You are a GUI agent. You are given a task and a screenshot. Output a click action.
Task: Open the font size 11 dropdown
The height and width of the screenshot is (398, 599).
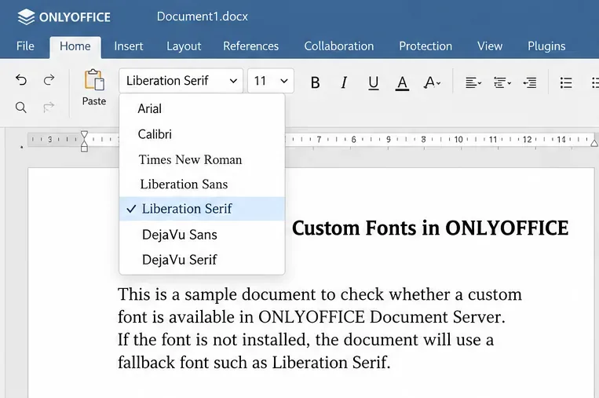tap(271, 81)
